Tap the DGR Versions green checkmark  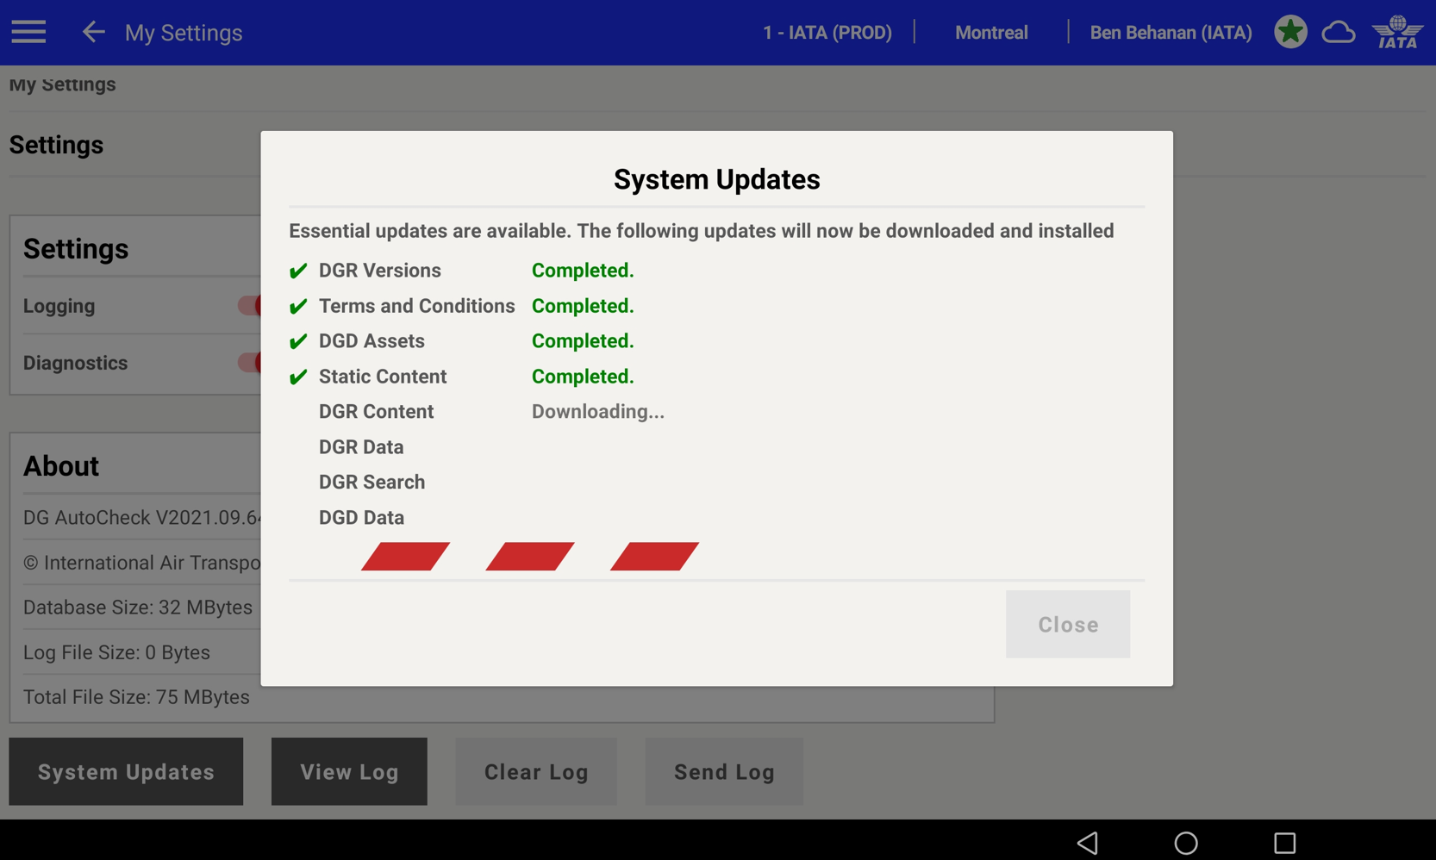298,271
